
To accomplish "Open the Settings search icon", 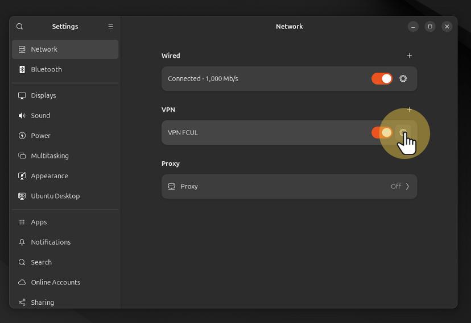I will [x=20, y=27].
